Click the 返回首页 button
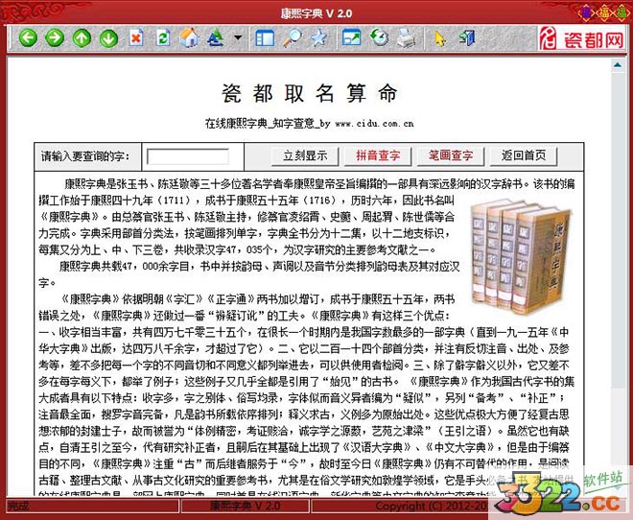 pos(524,156)
